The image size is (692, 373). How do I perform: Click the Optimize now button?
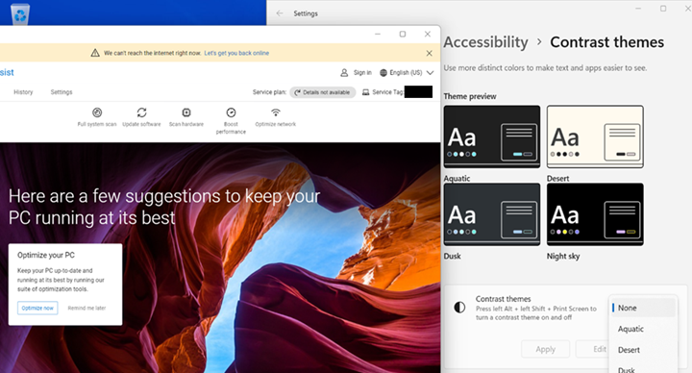point(37,308)
